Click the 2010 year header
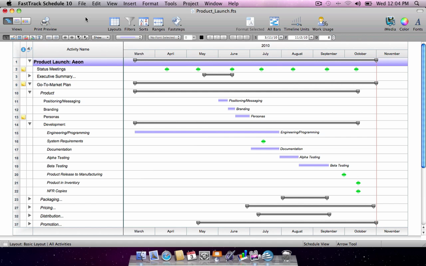This screenshot has width=426, height=266. click(265, 46)
